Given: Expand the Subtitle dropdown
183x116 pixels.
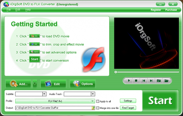Looking at the screenshot, I should click(x=44, y=94).
